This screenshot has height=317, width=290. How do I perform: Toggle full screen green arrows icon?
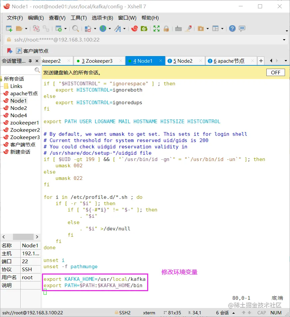tap(156, 29)
